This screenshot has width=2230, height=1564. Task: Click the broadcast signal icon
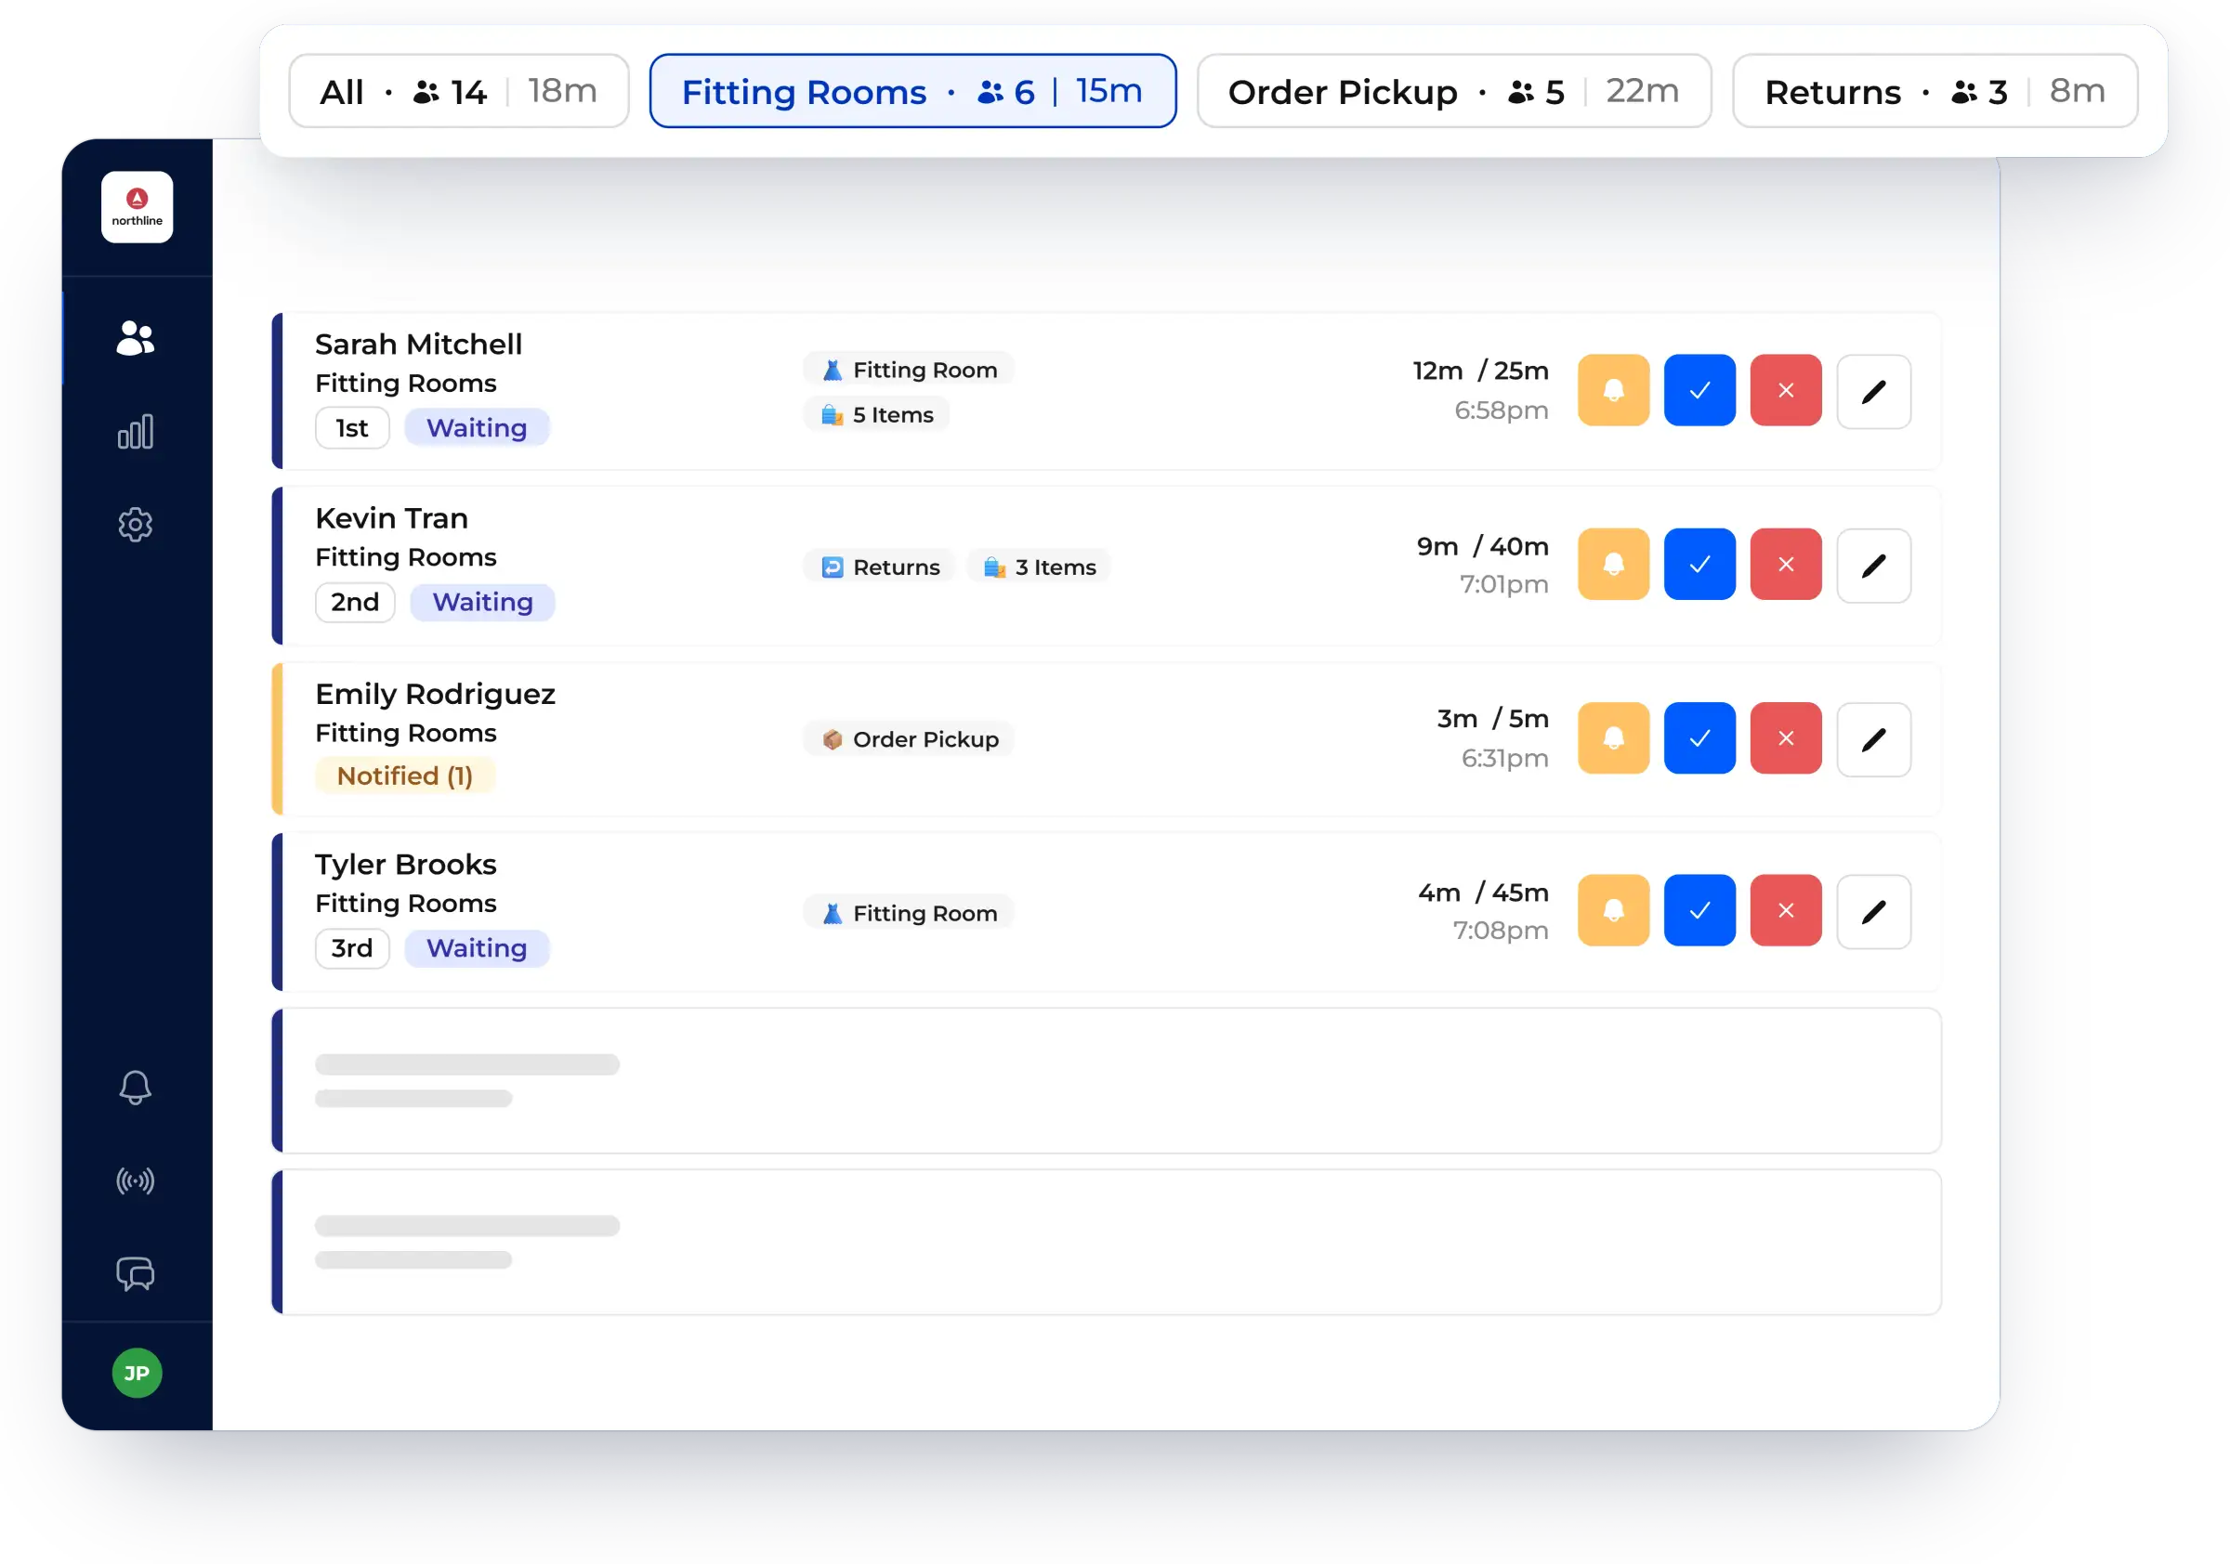[x=135, y=1180]
